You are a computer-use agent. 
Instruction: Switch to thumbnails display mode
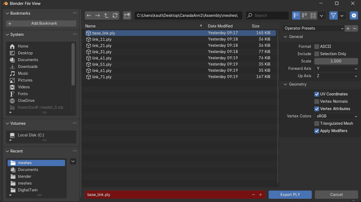tap(313, 15)
